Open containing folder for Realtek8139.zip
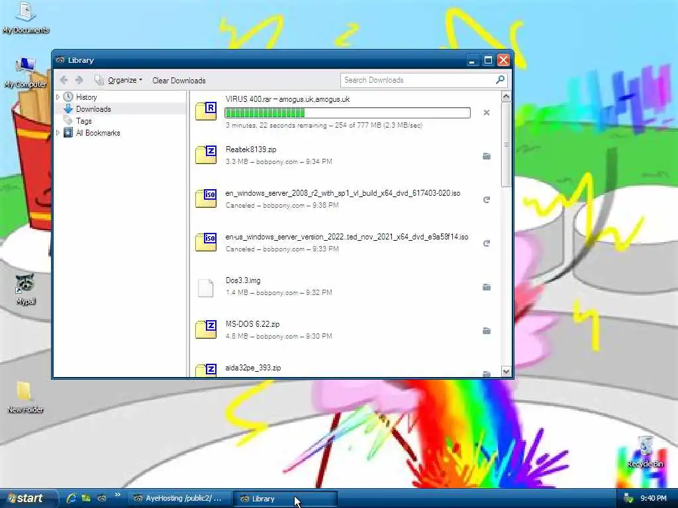678x508 pixels. point(487,156)
